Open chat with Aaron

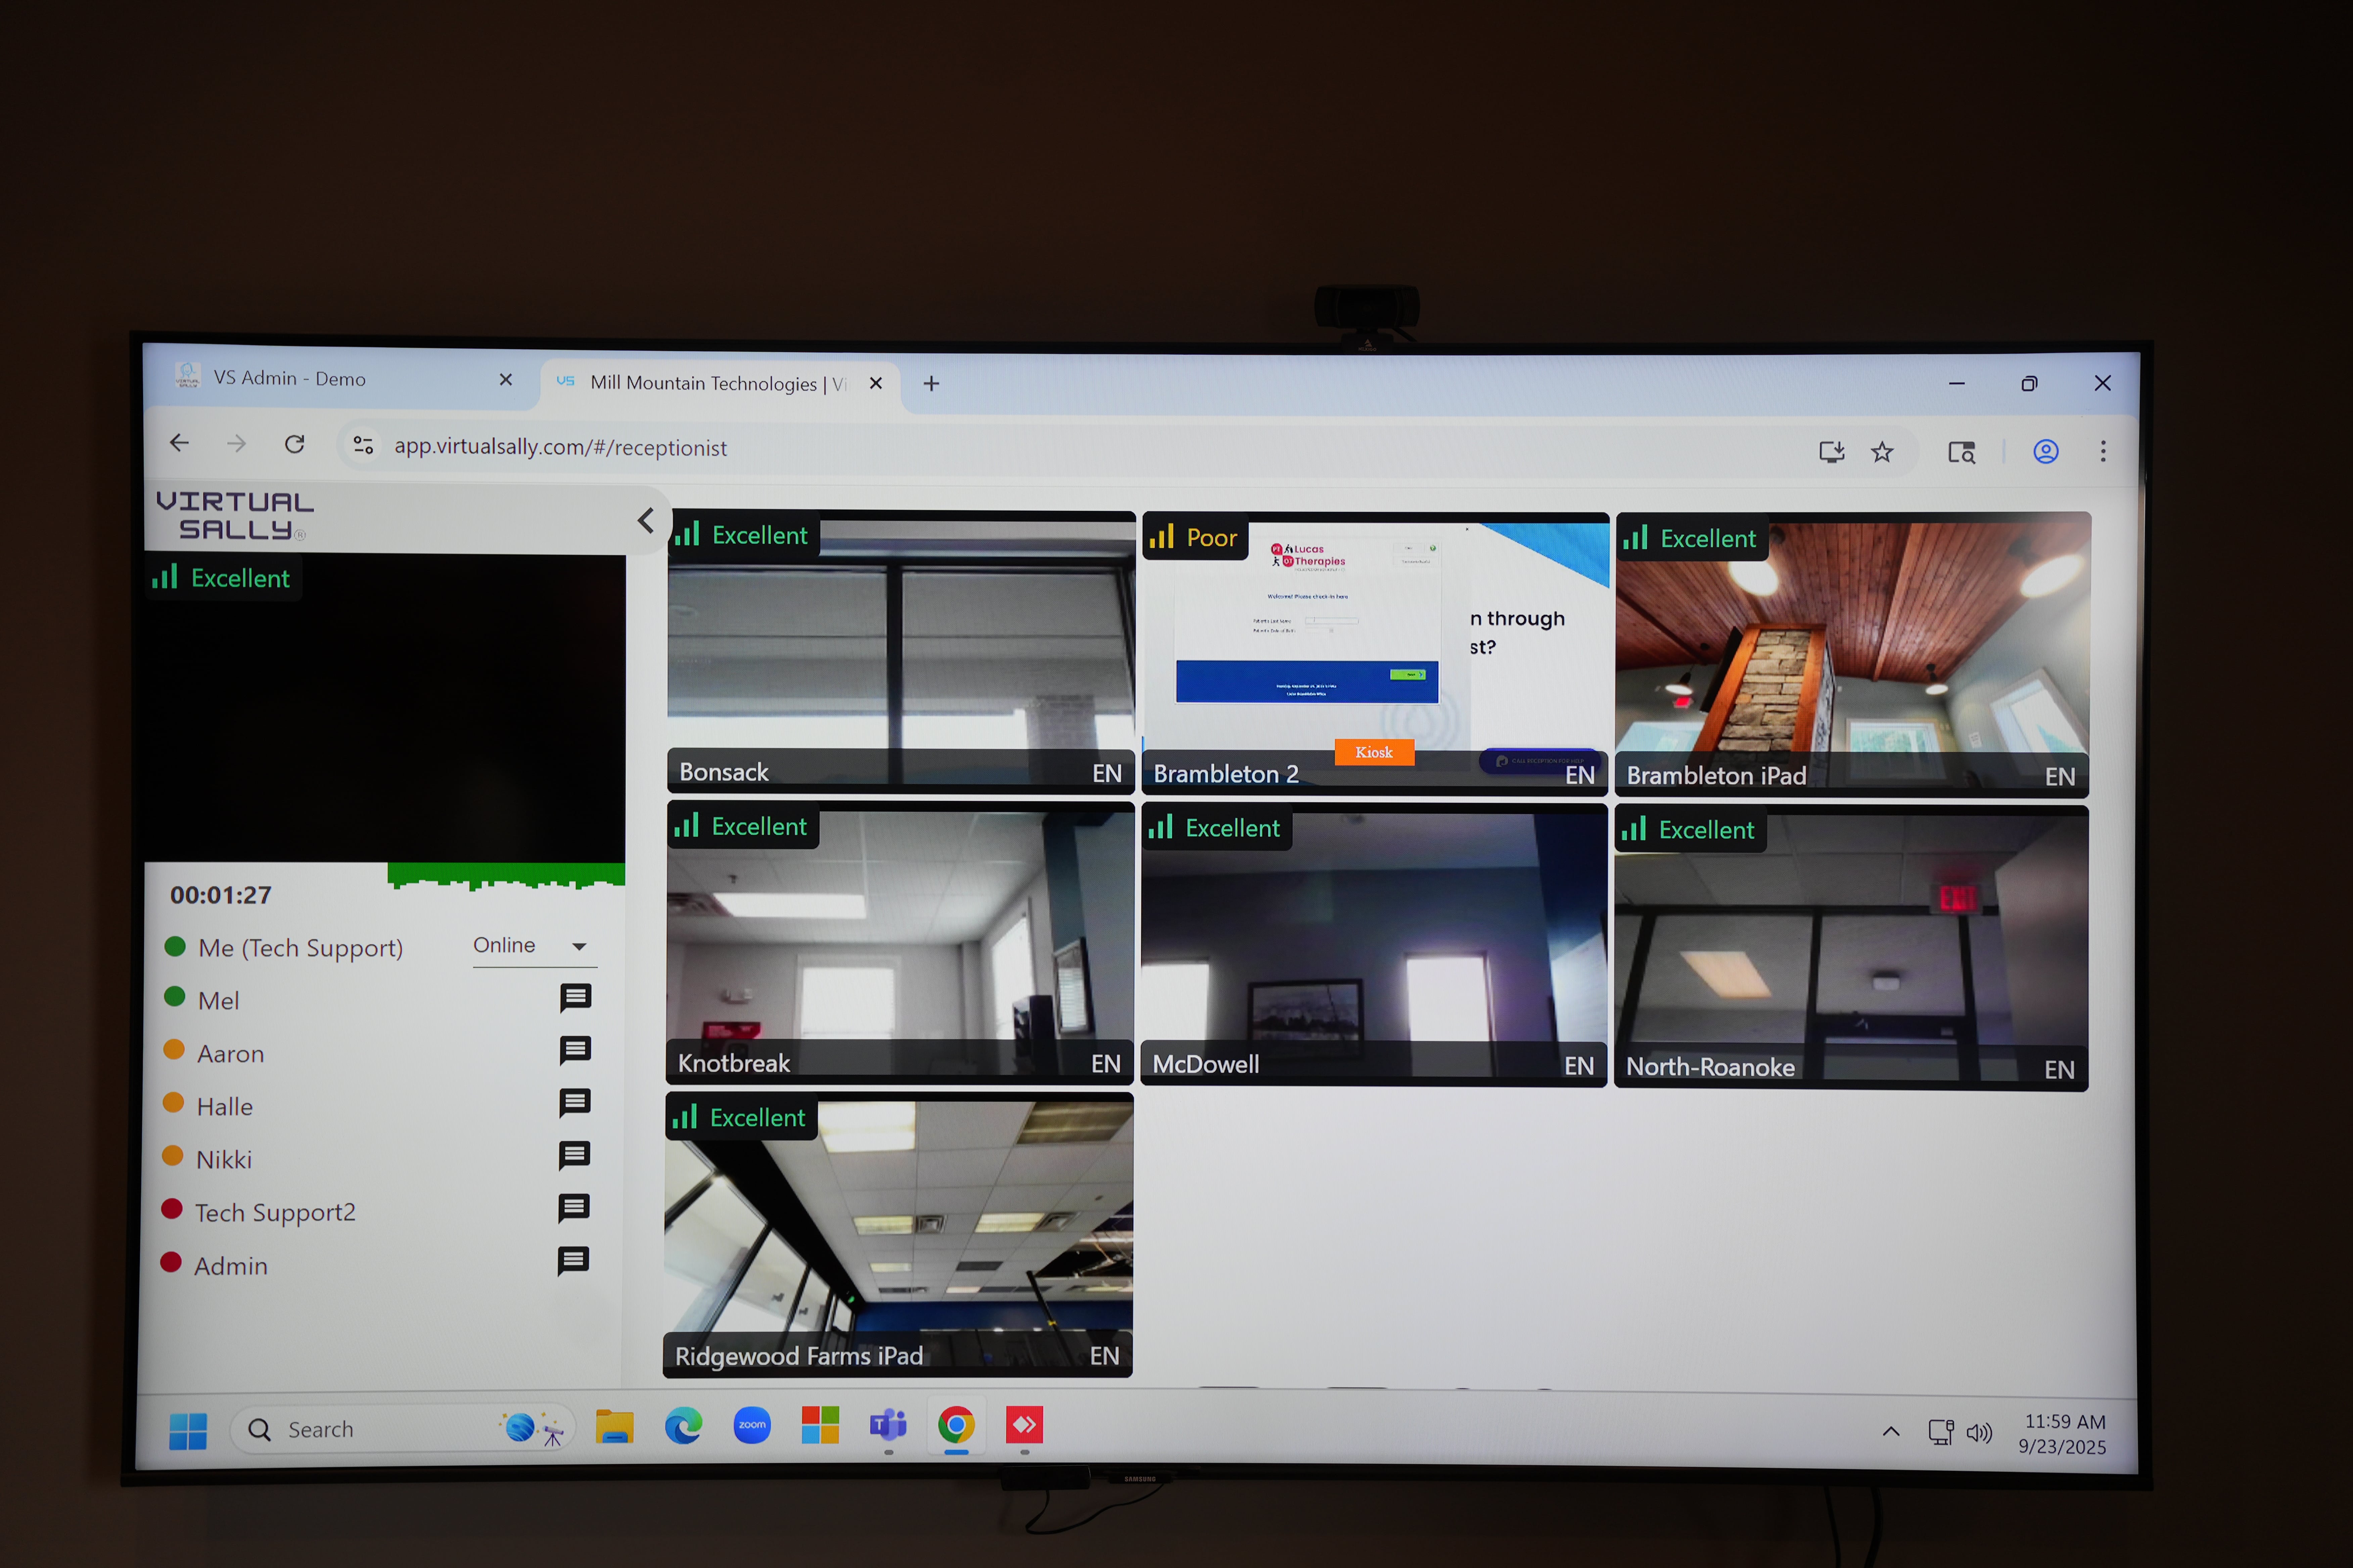point(575,1050)
